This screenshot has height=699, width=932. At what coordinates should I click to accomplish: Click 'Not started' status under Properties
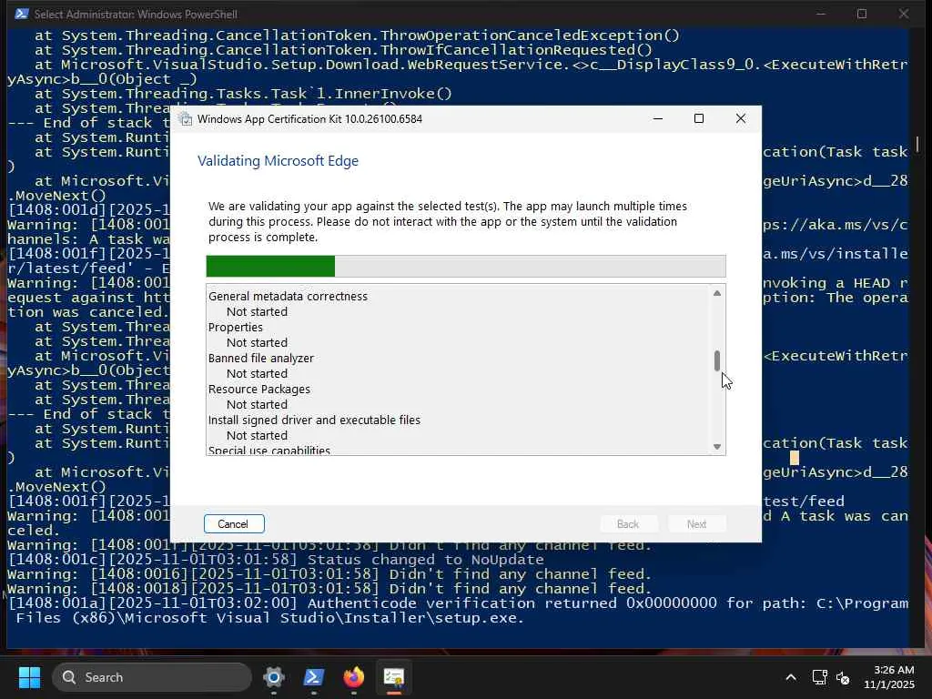pos(257,342)
